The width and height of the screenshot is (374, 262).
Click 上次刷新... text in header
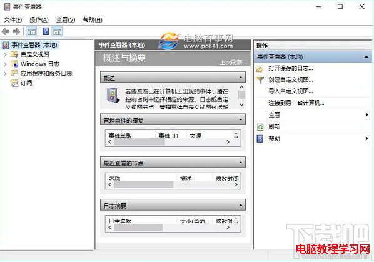point(233,63)
